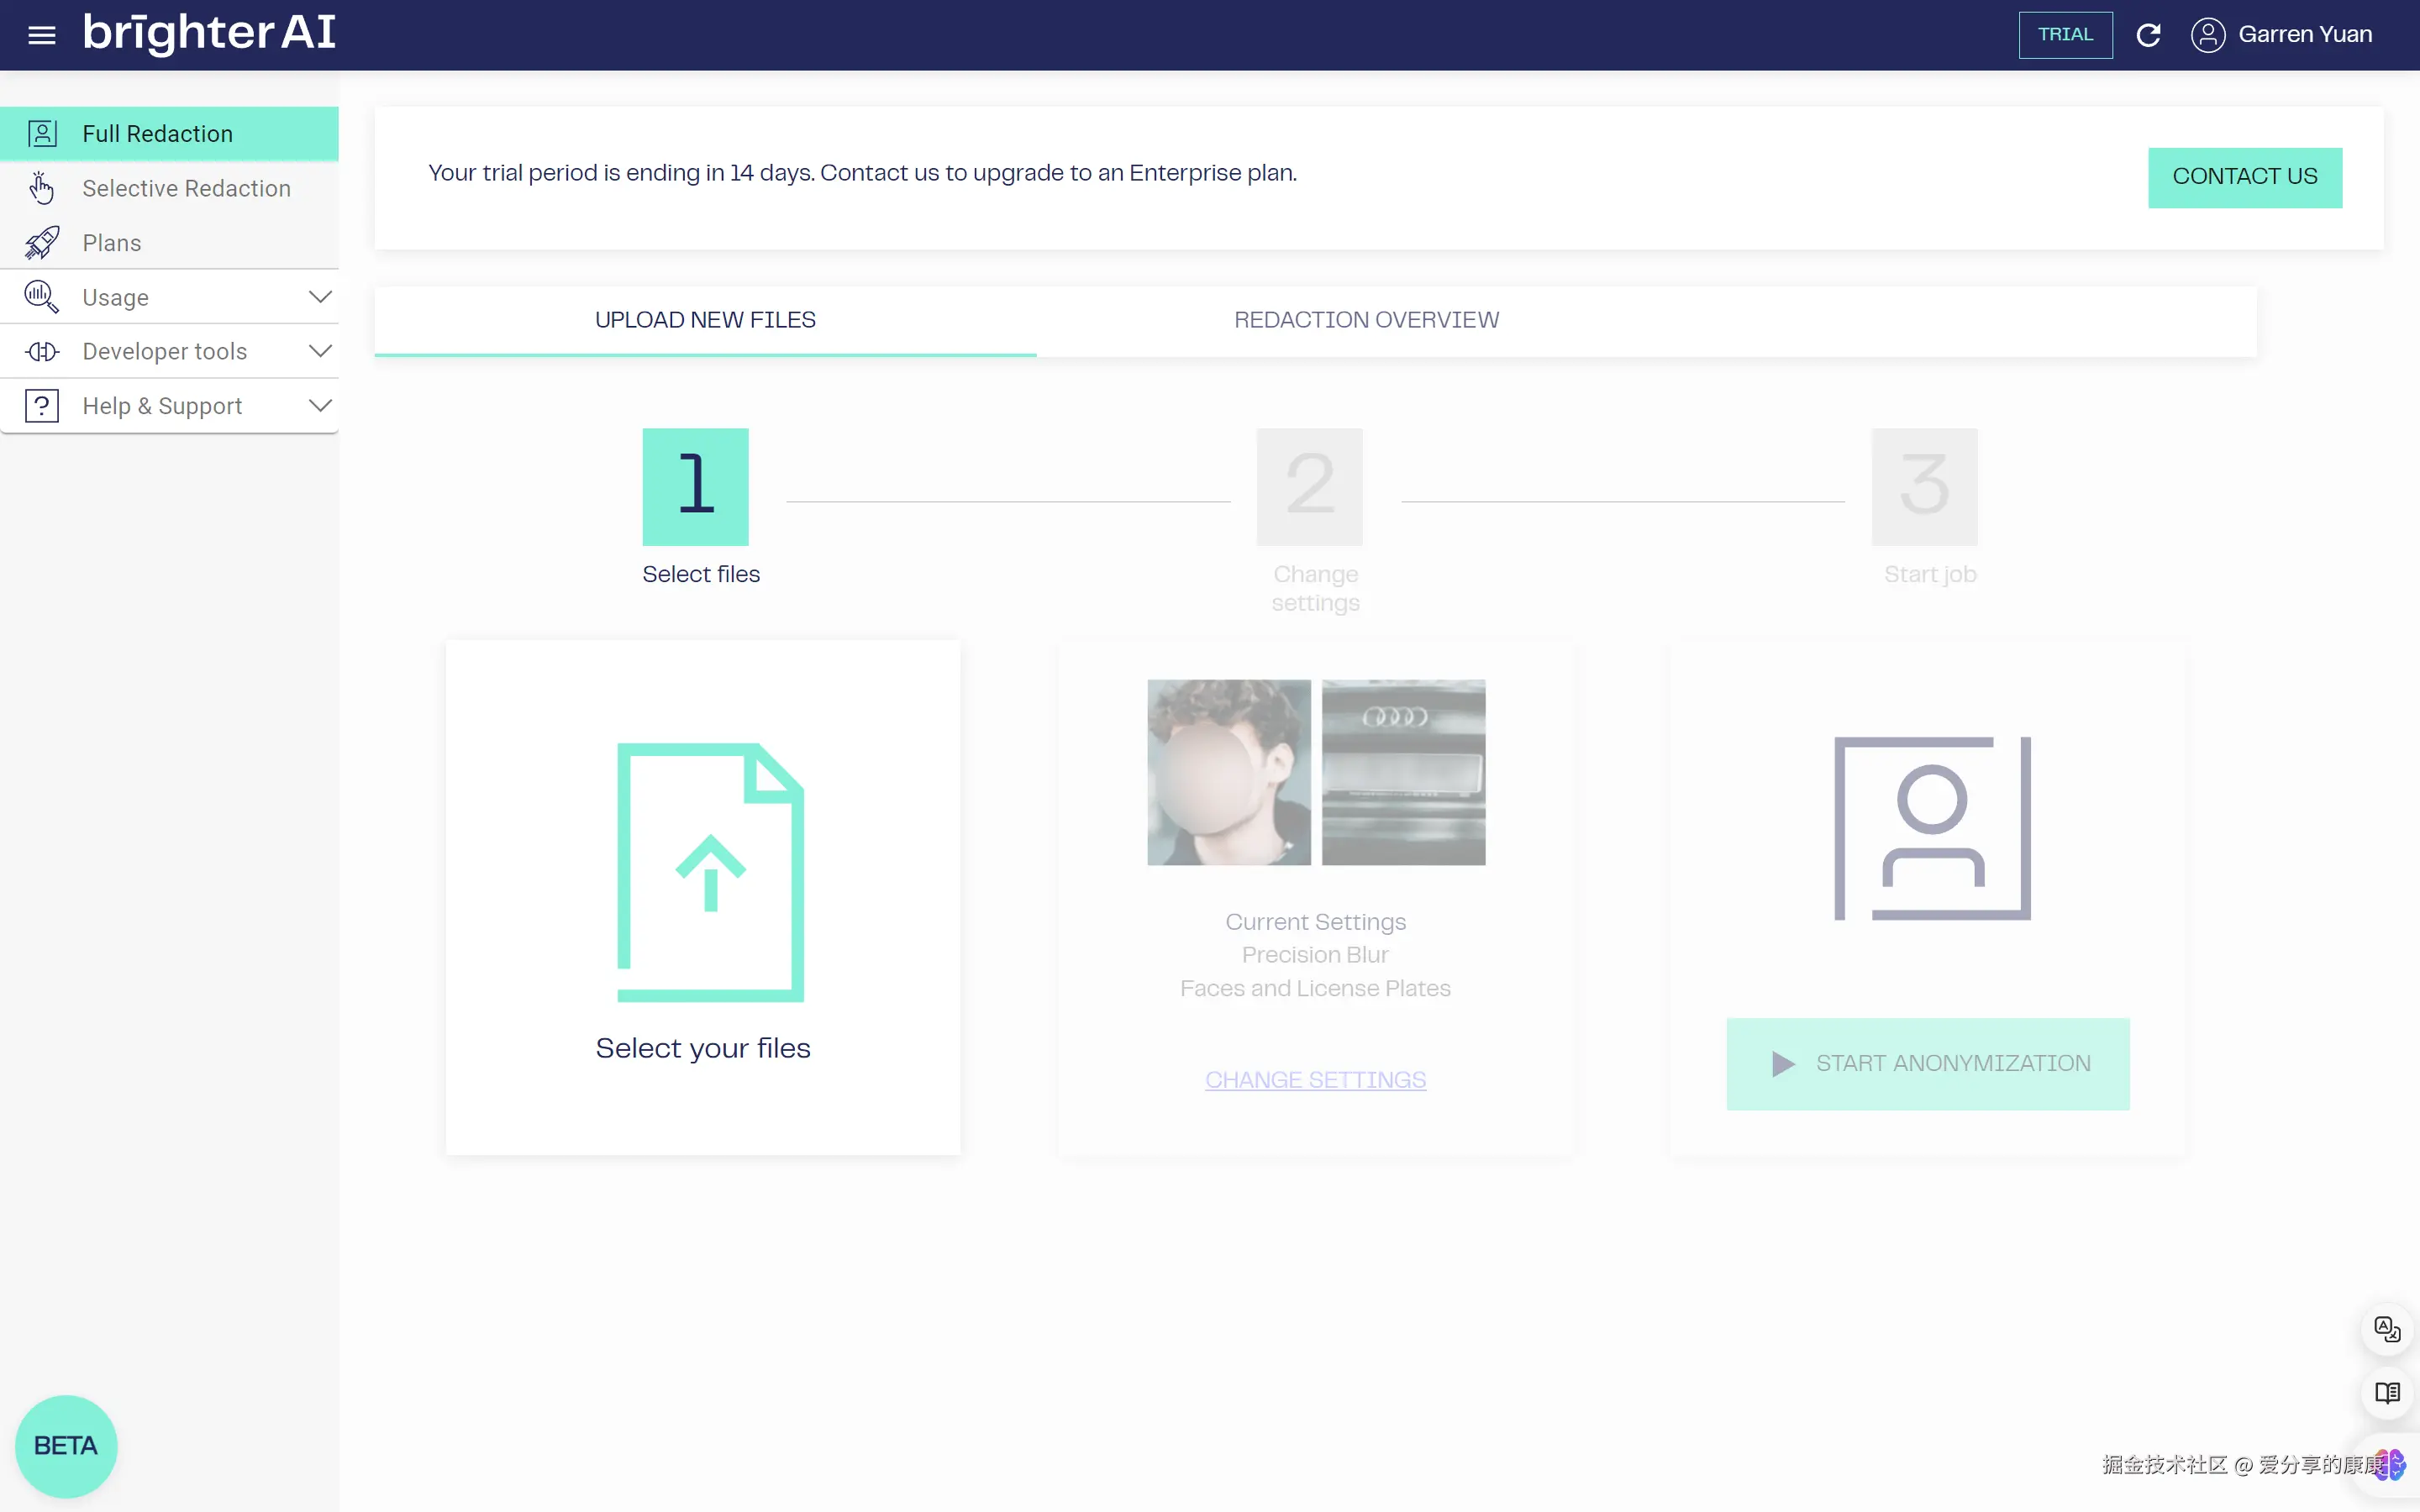Click the translate icon at bottom right
The image size is (2420, 1512).
click(2386, 1329)
